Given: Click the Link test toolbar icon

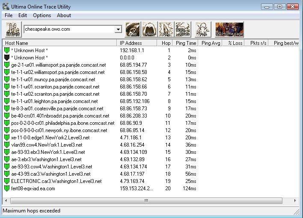Looking at the screenshot, I should point(13,29).
